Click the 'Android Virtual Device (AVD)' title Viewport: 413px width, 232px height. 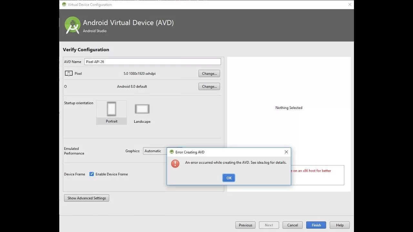pyautogui.click(x=128, y=23)
